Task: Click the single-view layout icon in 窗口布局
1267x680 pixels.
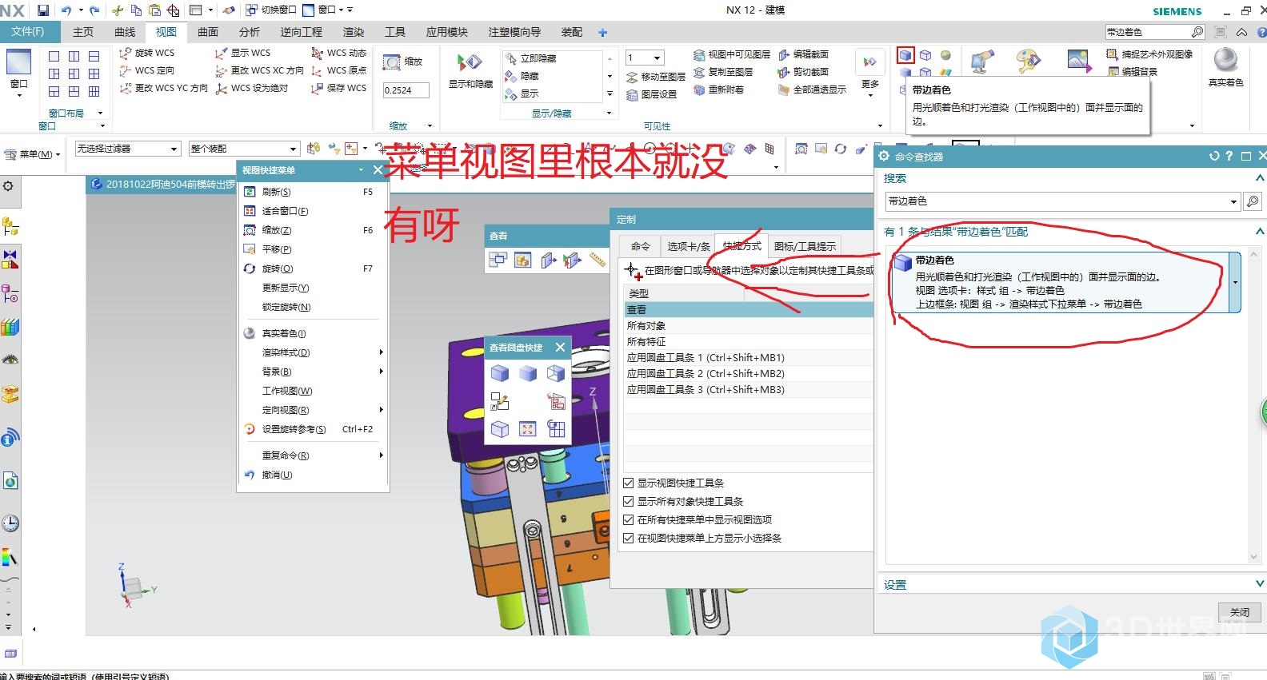Action: [x=54, y=57]
